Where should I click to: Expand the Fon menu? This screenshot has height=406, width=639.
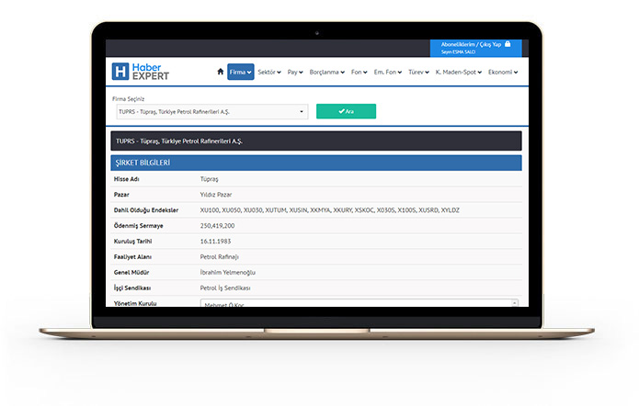tap(359, 72)
